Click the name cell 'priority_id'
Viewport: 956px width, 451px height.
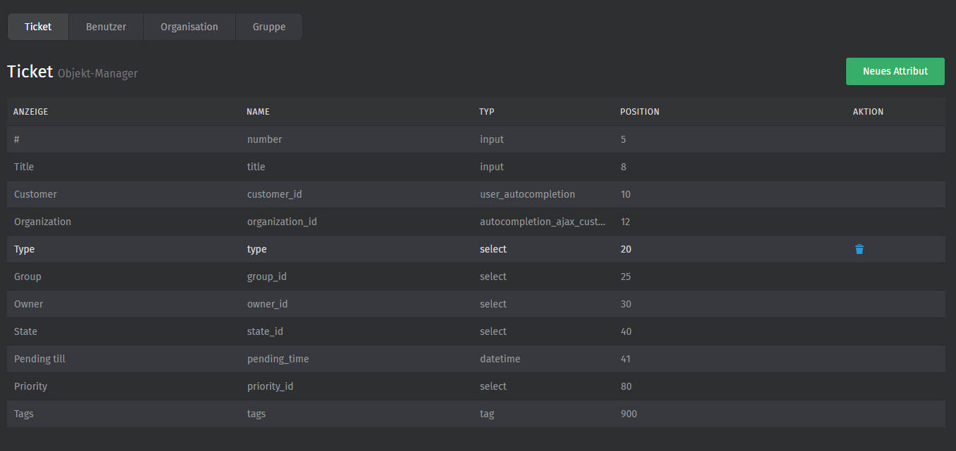(270, 386)
